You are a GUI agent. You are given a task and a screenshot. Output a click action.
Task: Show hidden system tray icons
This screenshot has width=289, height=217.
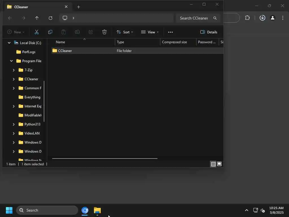pos(246,210)
